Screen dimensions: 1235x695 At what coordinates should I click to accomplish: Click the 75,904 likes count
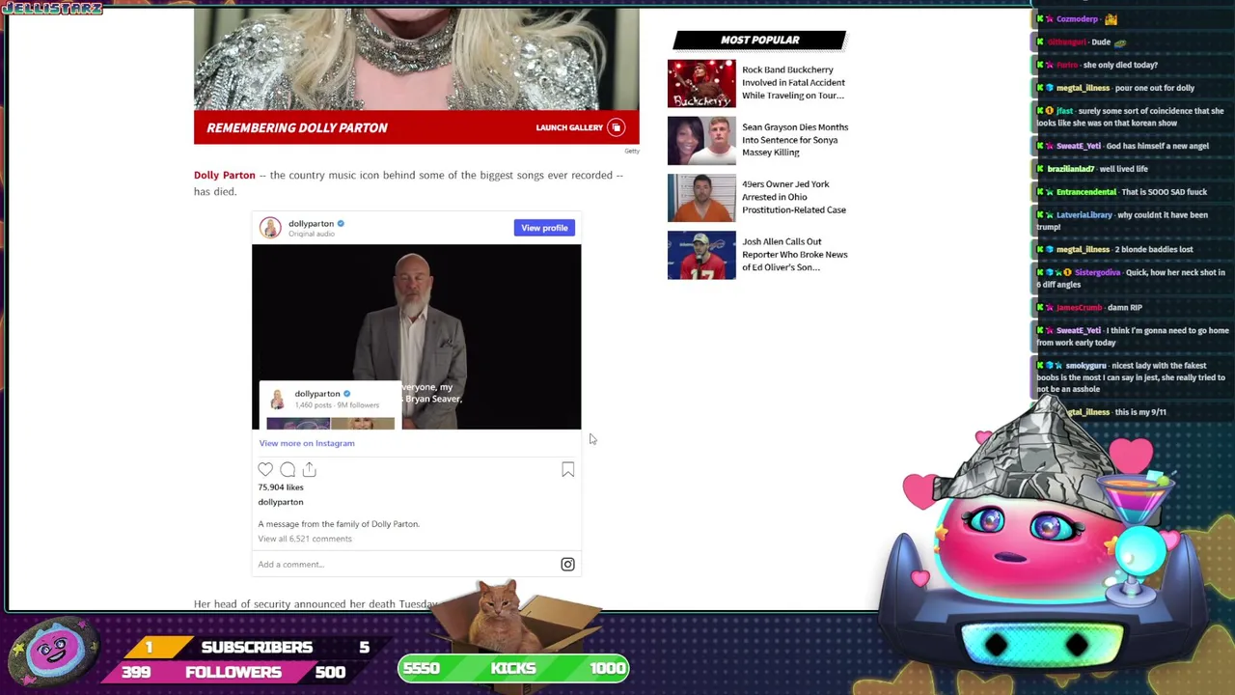click(x=281, y=487)
